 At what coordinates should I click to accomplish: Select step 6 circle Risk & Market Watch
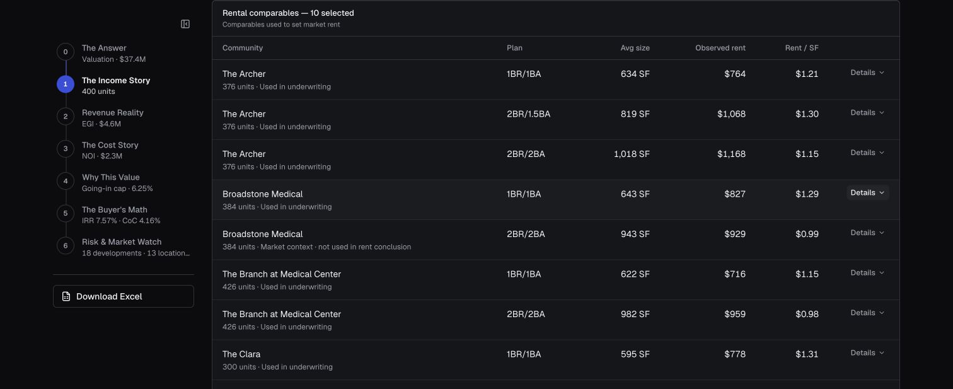click(x=66, y=246)
